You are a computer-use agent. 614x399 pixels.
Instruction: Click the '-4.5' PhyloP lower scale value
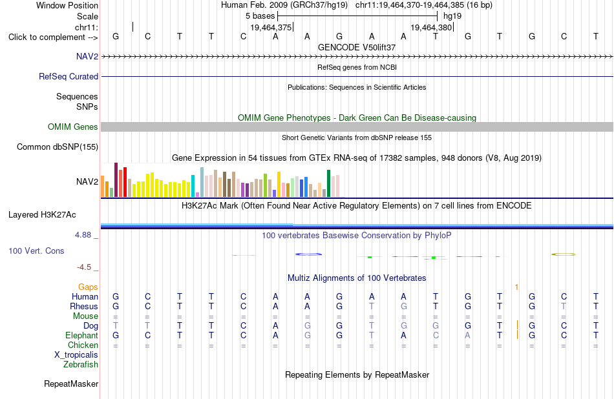pos(84,267)
